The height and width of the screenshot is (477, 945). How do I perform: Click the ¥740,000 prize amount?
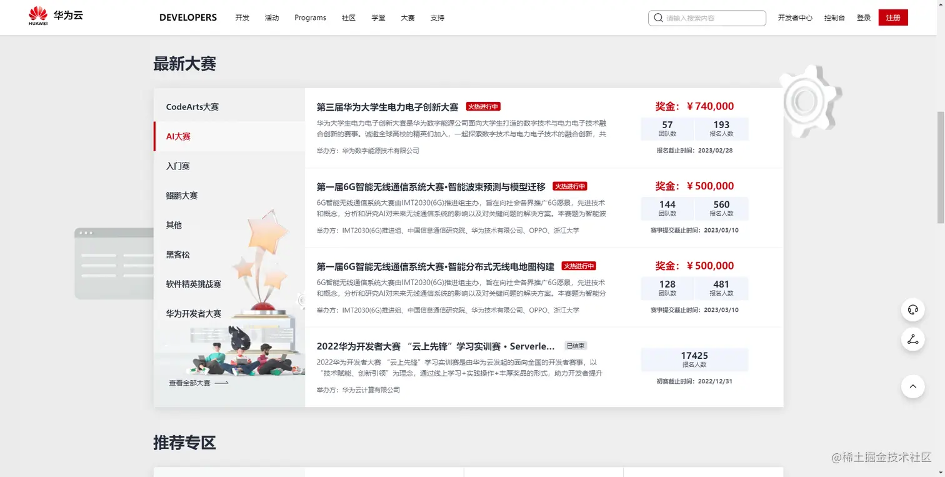click(x=710, y=106)
